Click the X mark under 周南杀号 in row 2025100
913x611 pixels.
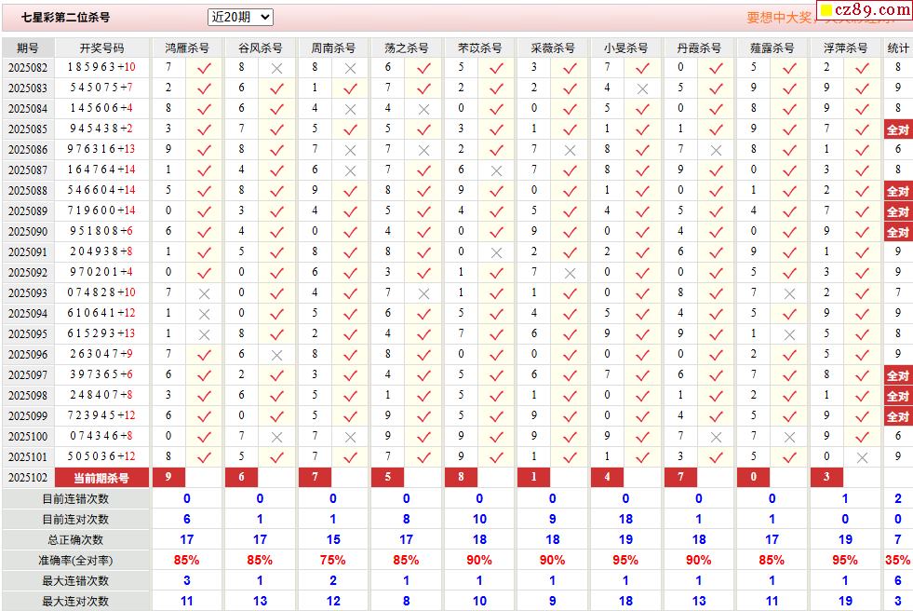[x=350, y=438]
